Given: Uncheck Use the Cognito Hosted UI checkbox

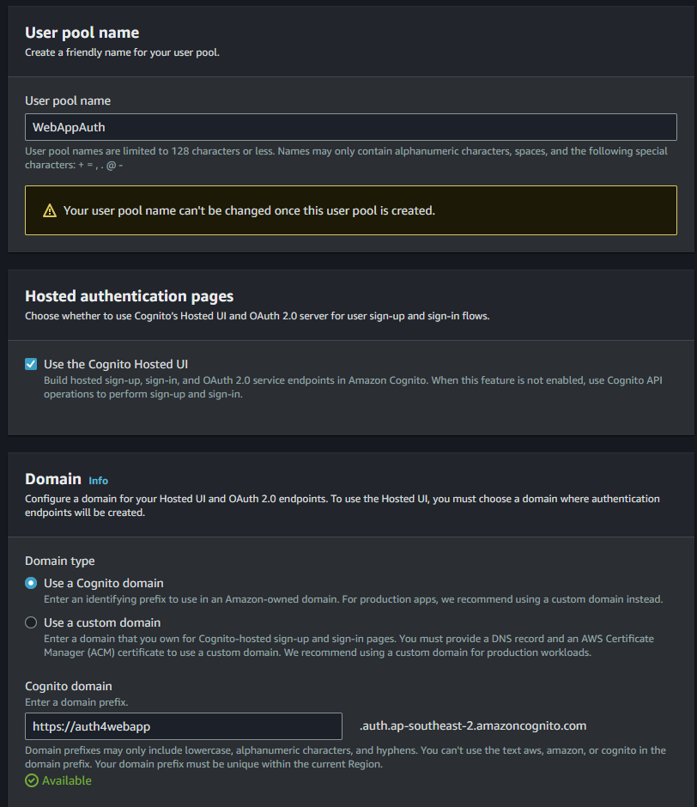Looking at the screenshot, I should pyautogui.click(x=31, y=364).
